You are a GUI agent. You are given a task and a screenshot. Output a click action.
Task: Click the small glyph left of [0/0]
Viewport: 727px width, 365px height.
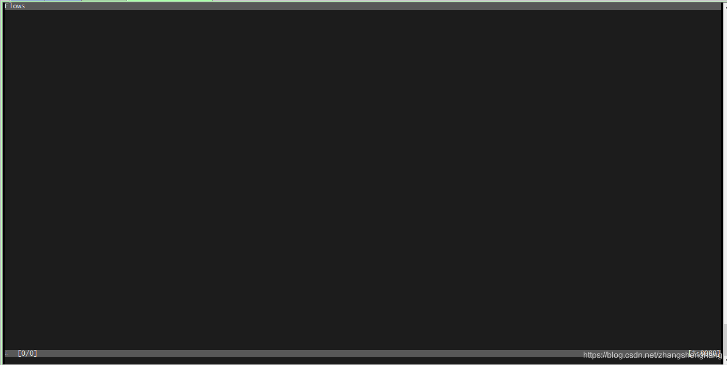click(x=7, y=354)
